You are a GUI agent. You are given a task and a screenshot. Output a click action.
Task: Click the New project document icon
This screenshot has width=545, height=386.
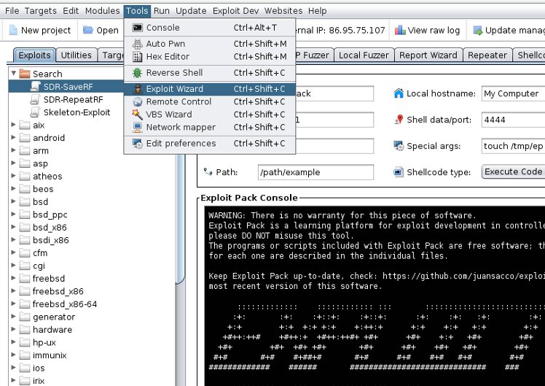tap(13, 30)
